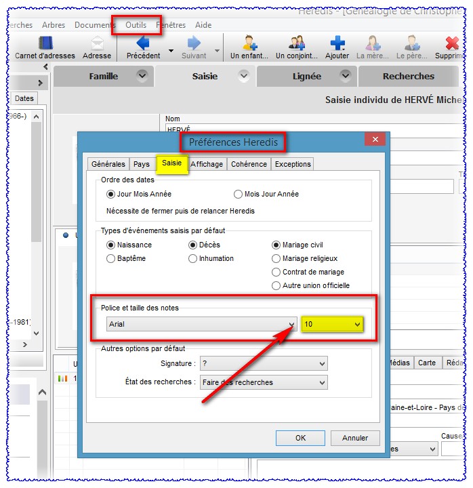The width and height of the screenshot is (473, 488).
Task: Cancel preferences with Annuler button
Action: pos(355,438)
